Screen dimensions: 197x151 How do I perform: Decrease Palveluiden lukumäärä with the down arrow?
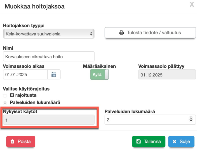coord(191,121)
